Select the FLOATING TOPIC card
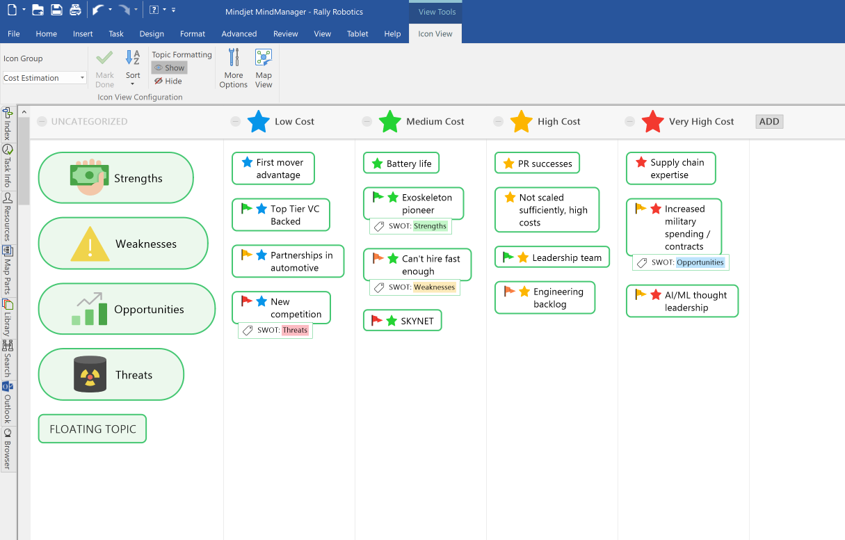The image size is (845, 540). pyautogui.click(x=92, y=429)
